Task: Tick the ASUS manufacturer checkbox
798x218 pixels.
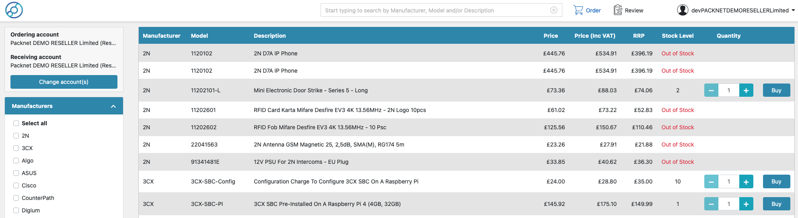Action: click(x=16, y=173)
